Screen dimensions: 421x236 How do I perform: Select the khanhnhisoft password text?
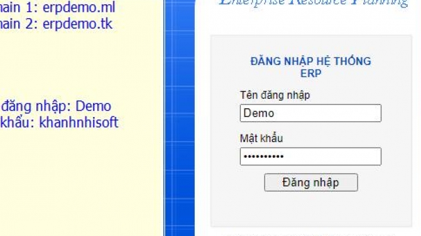click(x=79, y=122)
